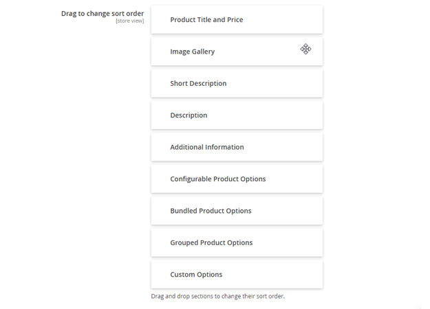Click the 'Product Title and Price' text
Viewport: 430px width, 309px height.
(x=206, y=20)
